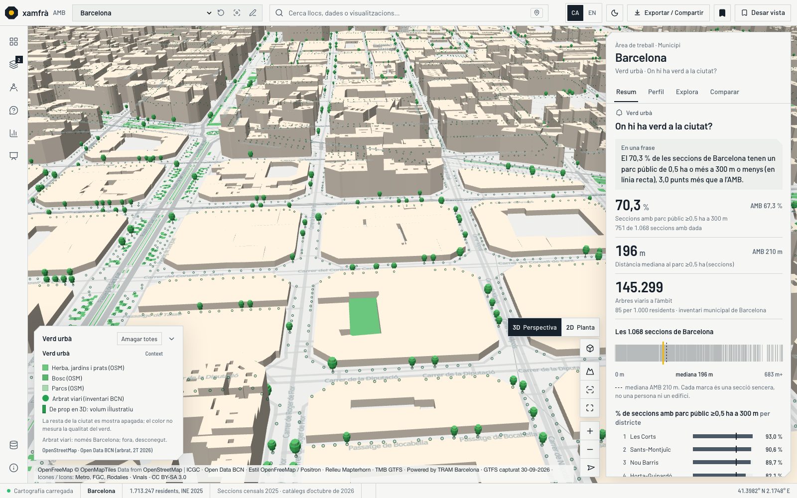The image size is (797, 498).
Task: Open the Resum tab
Action: click(626, 92)
